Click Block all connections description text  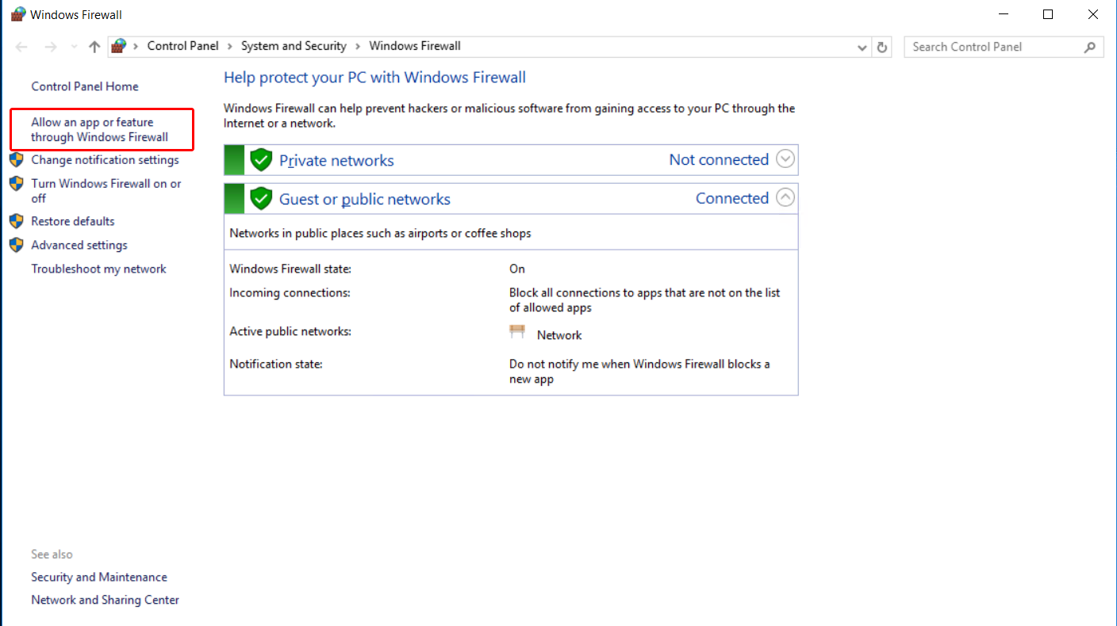pos(645,300)
